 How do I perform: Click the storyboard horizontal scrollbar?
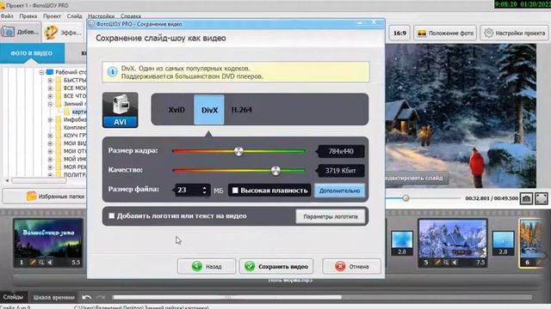pyautogui.click(x=226, y=297)
